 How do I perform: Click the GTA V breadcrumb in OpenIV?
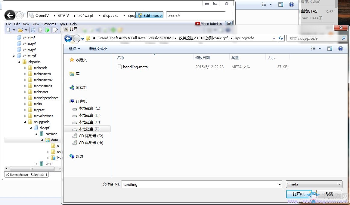pos(63,15)
